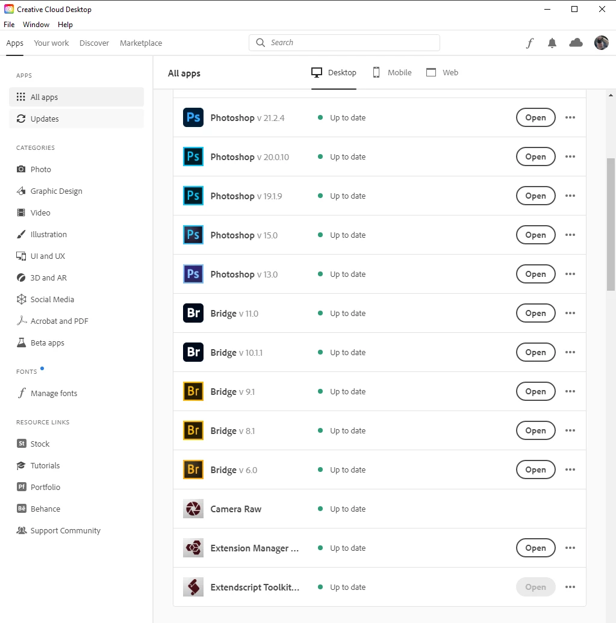616x623 pixels.
Task: Select All apps in sidebar
Action: tap(76, 97)
